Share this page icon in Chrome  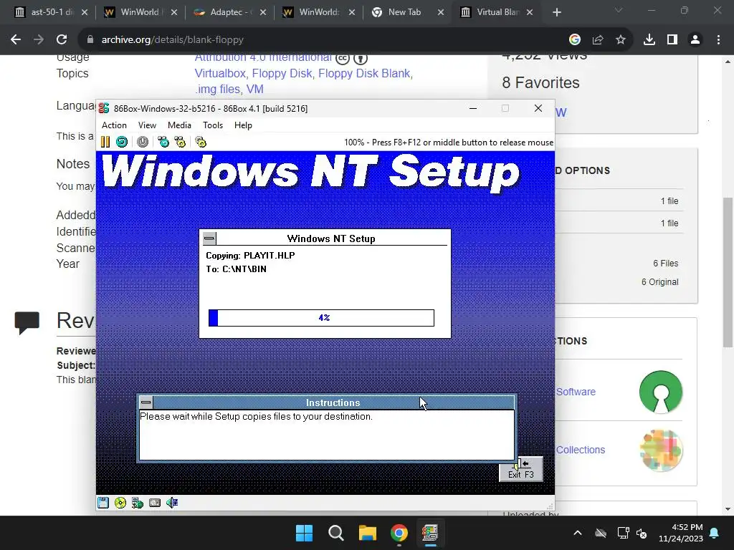(598, 40)
